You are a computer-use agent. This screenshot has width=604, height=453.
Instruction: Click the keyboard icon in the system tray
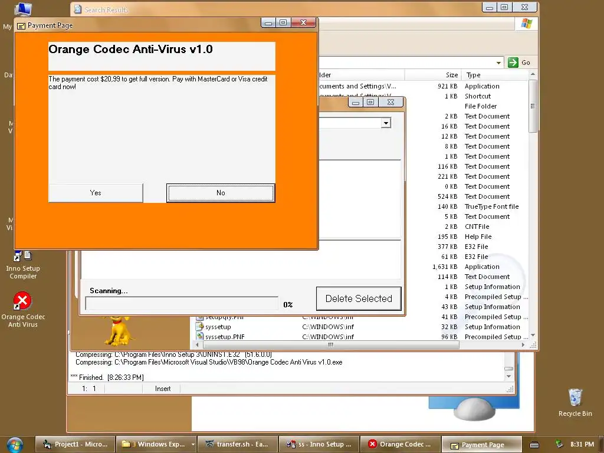click(x=534, y=445)
